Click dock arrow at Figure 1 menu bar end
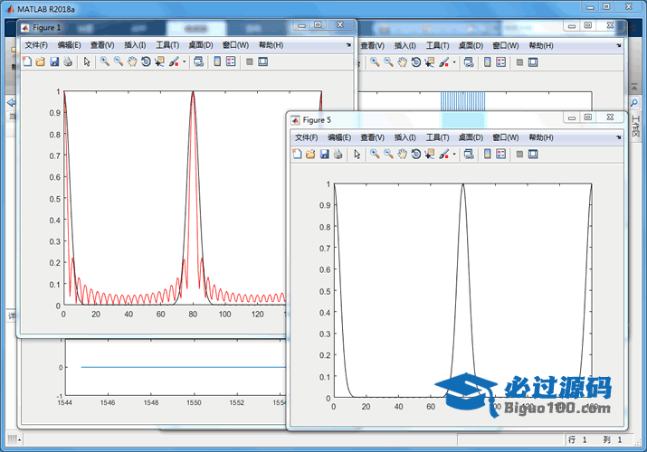This screenshot has width=647, height=452. point(348,45)
